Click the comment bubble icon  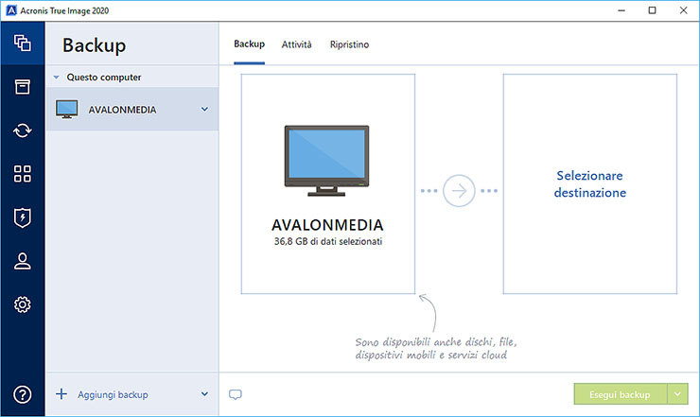tap(236, 394)
